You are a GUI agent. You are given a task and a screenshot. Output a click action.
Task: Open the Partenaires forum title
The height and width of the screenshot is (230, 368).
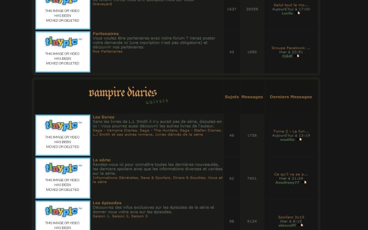tap(106, 34)
